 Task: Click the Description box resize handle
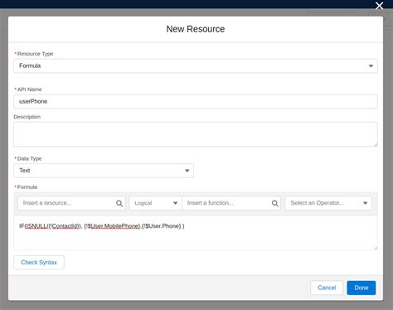point(376,144)
